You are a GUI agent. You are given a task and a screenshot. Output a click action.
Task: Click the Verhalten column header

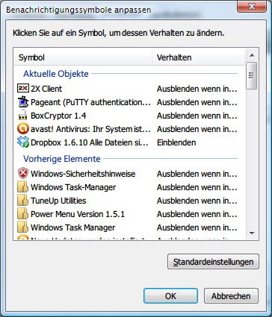click(199, 57)
